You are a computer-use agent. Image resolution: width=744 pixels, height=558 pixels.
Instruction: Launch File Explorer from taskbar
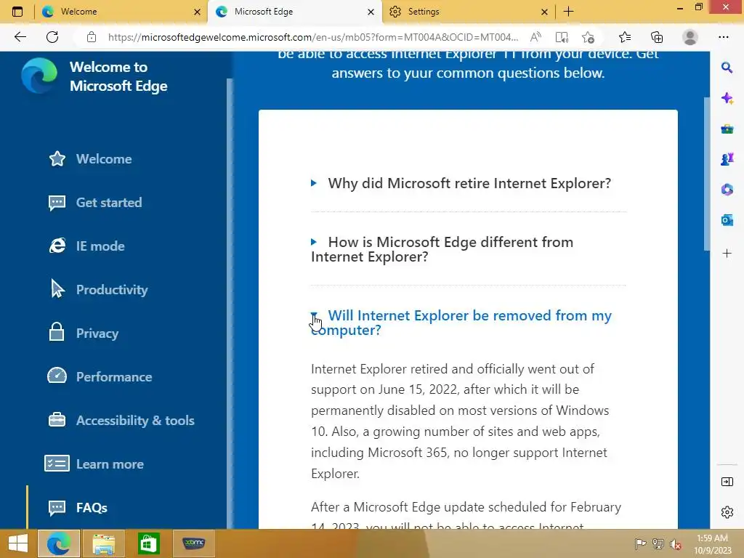[103, 543]
